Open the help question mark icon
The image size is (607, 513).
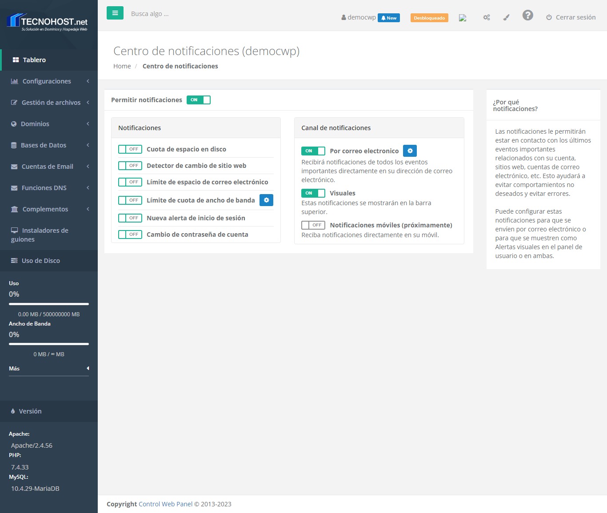[x=527, y=16]
